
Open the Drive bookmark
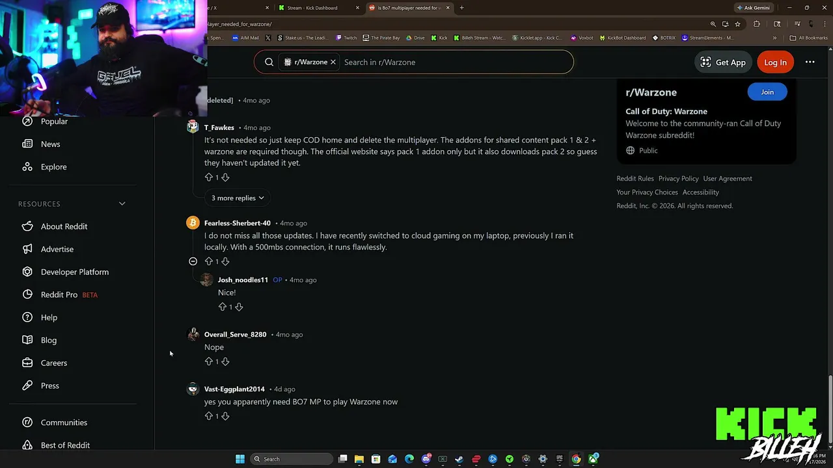click(x=415, y=38)
